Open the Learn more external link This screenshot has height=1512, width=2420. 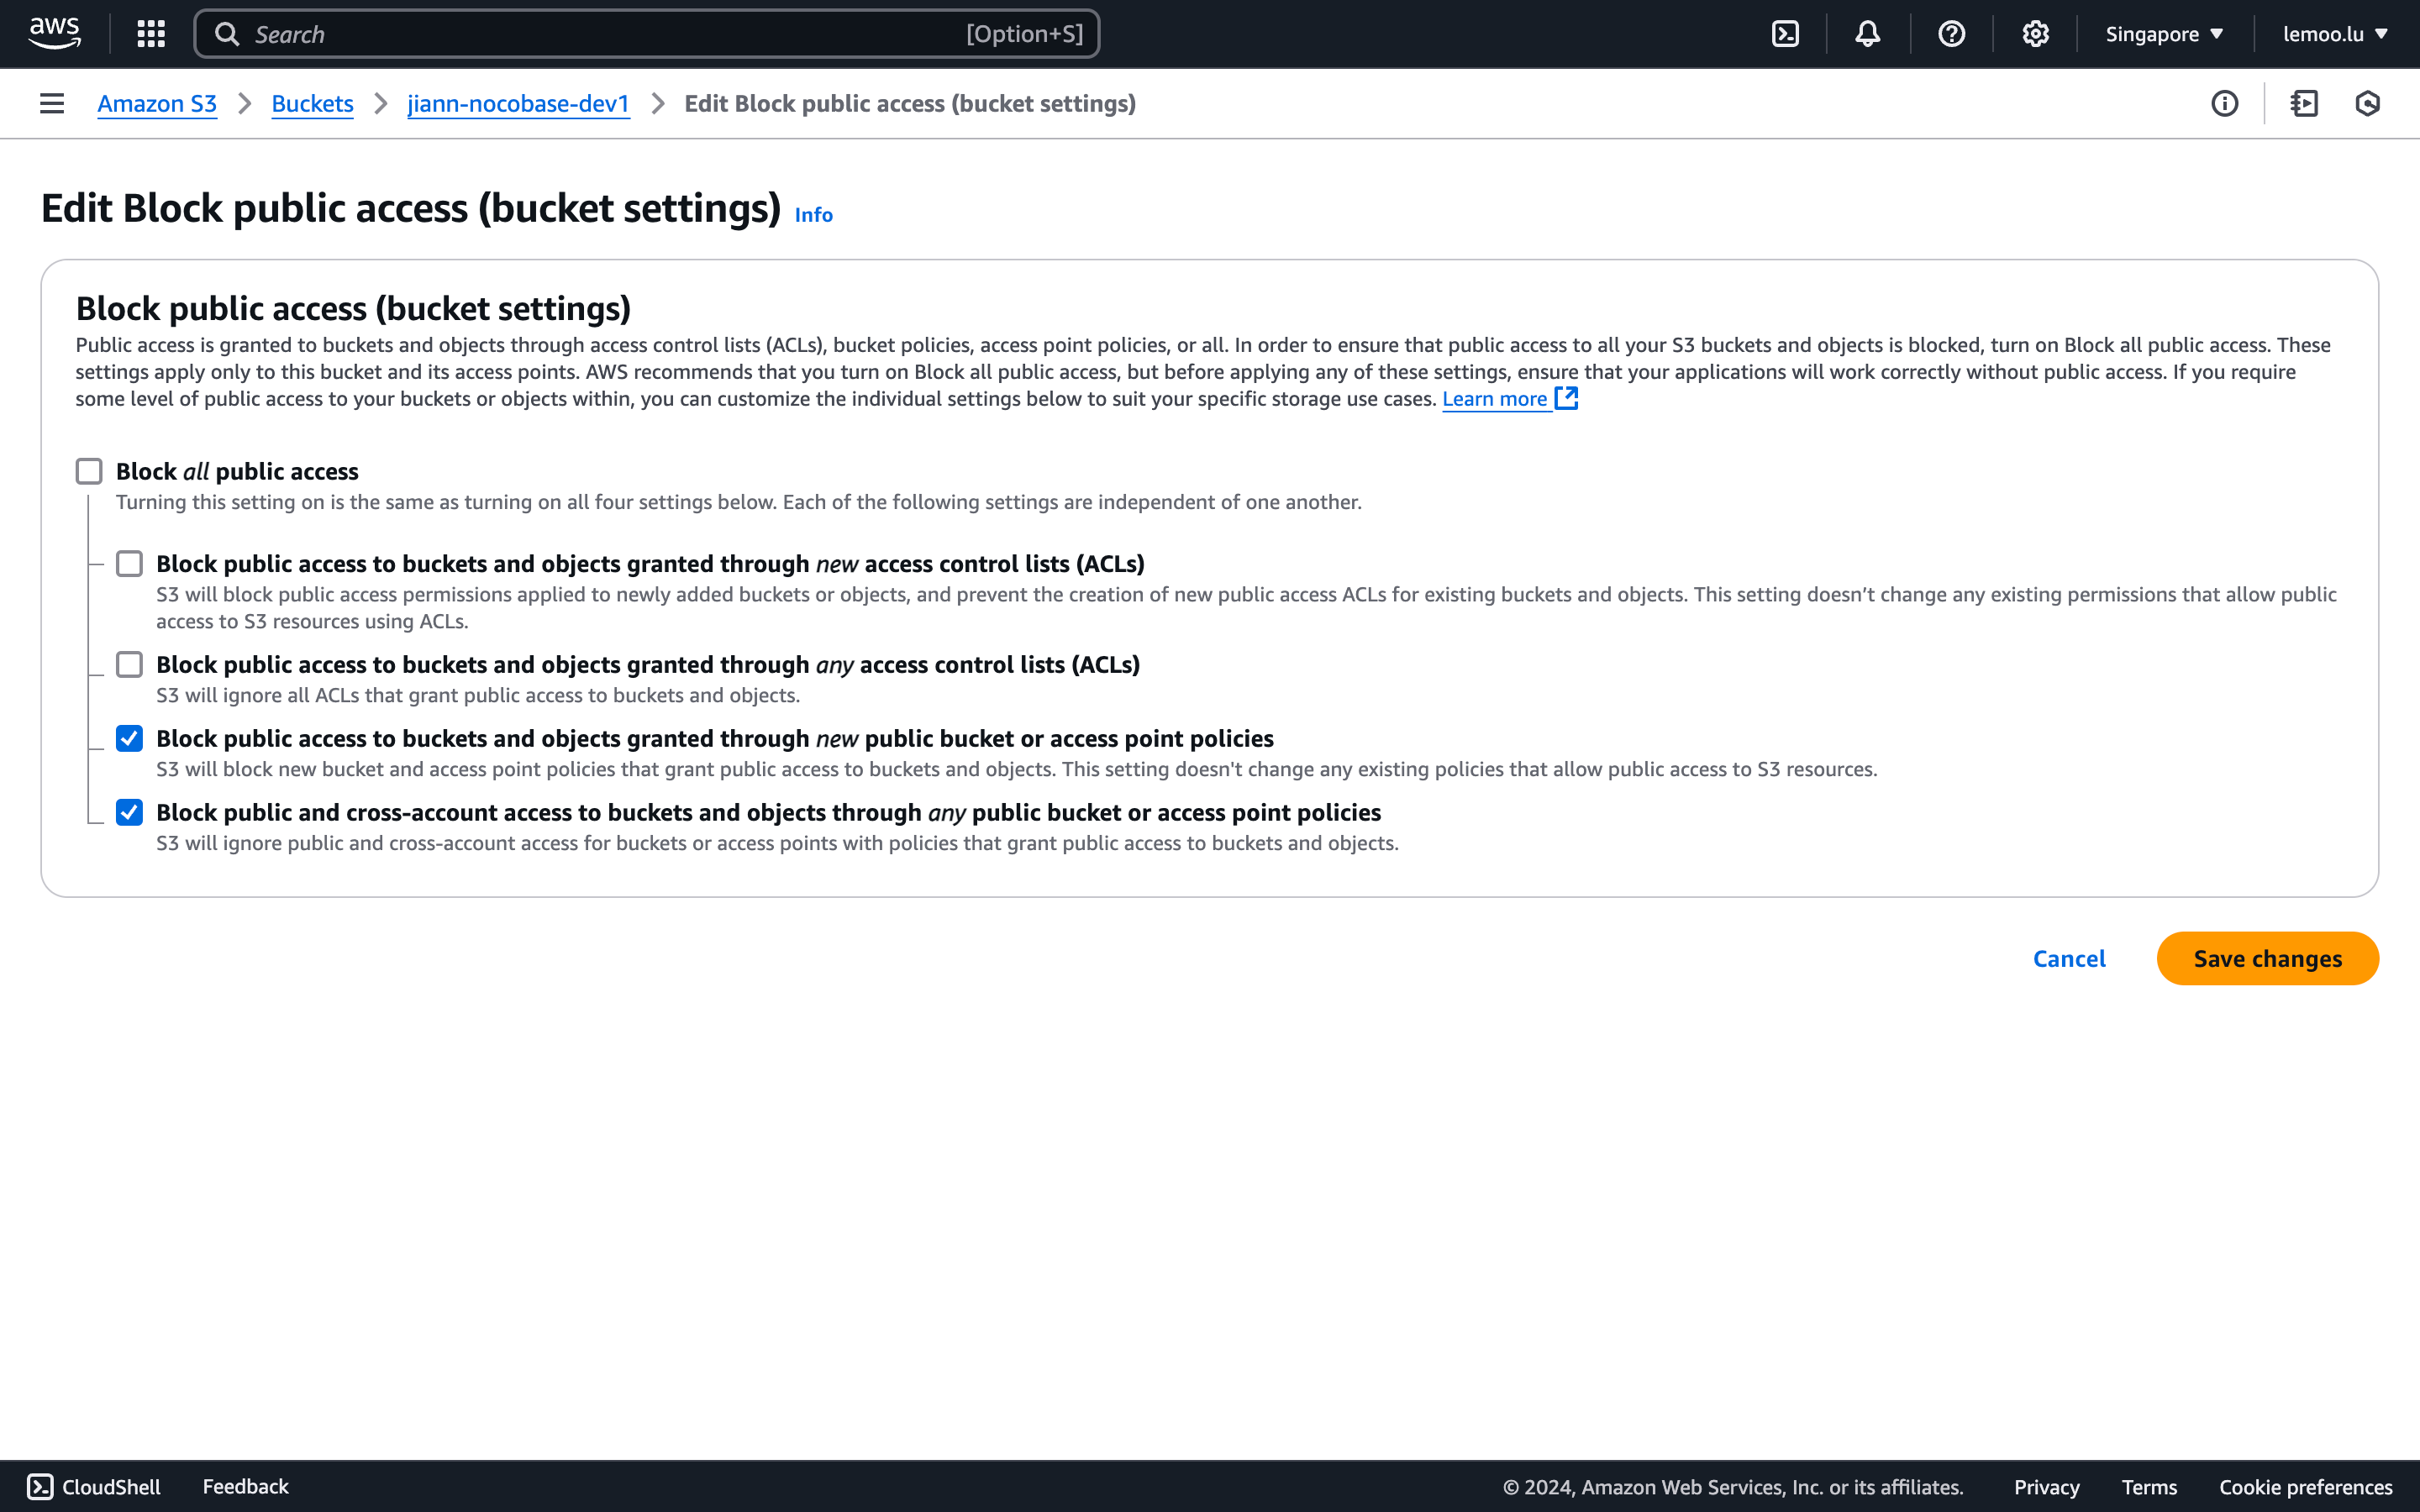[1509, 399]
